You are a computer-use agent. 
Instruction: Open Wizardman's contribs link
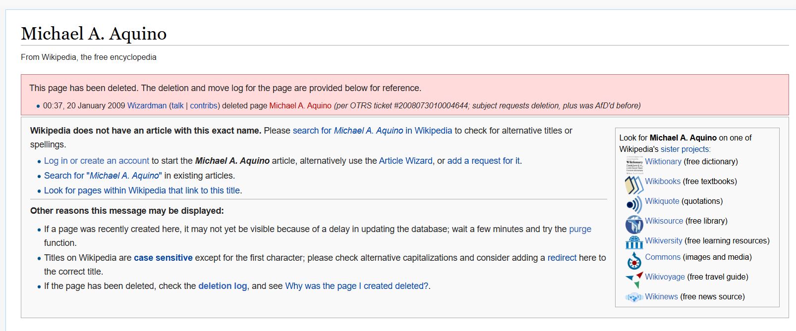[204, 105]
